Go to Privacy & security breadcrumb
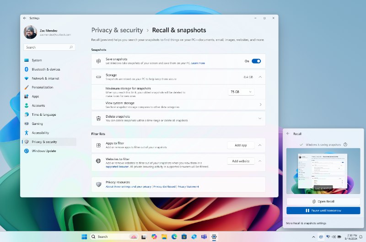366x242 pixels. coord(117,30)
